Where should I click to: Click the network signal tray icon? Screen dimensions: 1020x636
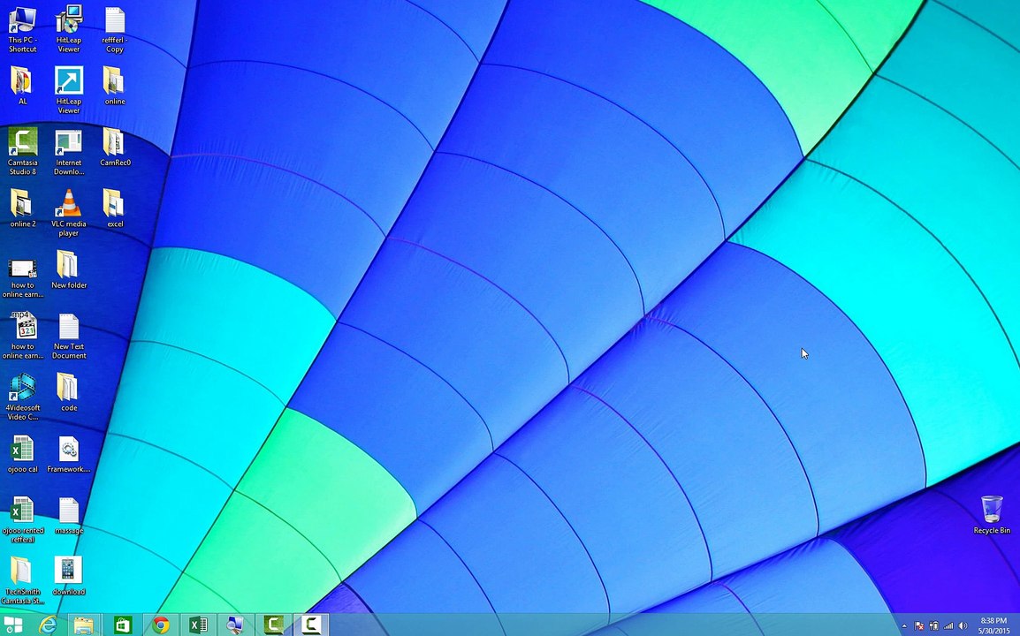948,626
